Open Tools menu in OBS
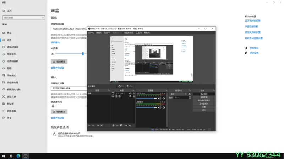The width and height of the screenshot is (284, 159). click(x=139, y=33)
